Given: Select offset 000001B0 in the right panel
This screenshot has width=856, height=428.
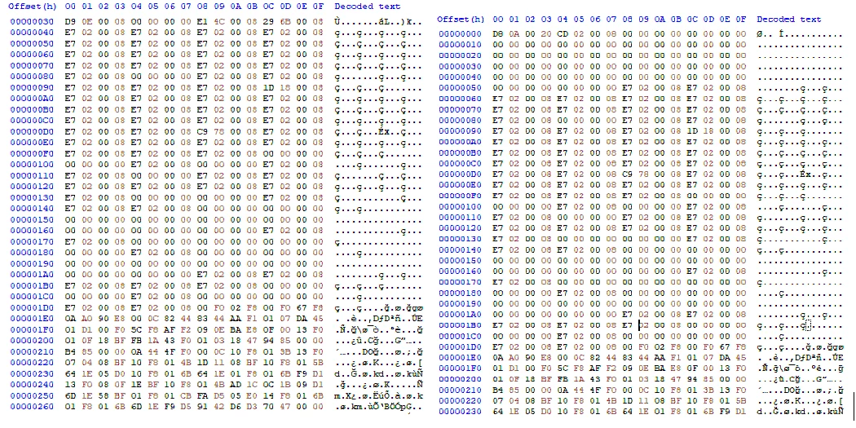Looking at the screenshot, I should coord(461,325).
